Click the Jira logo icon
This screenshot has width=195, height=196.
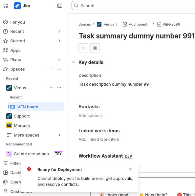click(x=17, y=6)
